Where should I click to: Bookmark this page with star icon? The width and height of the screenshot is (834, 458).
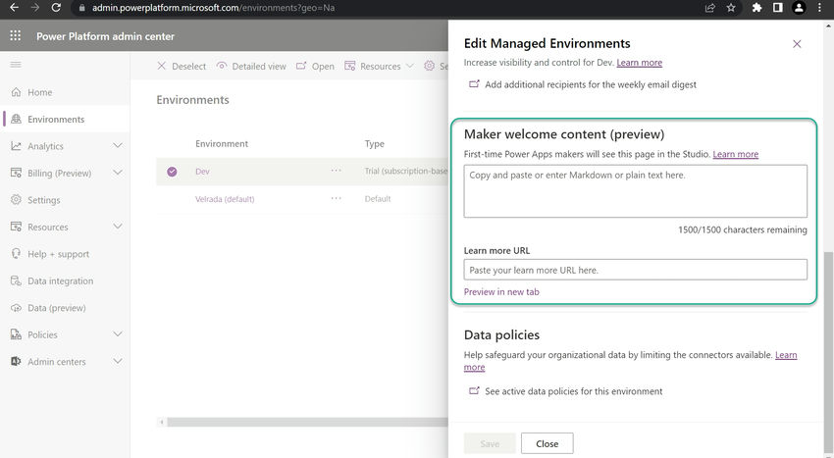731,8
